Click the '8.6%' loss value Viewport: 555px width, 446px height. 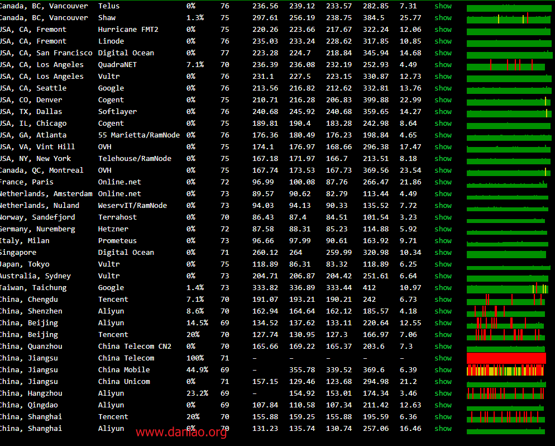[195, 311]
